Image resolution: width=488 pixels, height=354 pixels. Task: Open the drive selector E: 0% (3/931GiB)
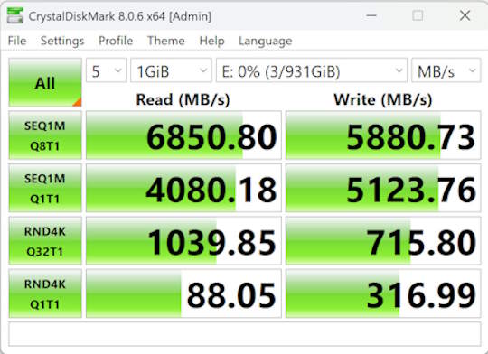(x=312, y=70)
